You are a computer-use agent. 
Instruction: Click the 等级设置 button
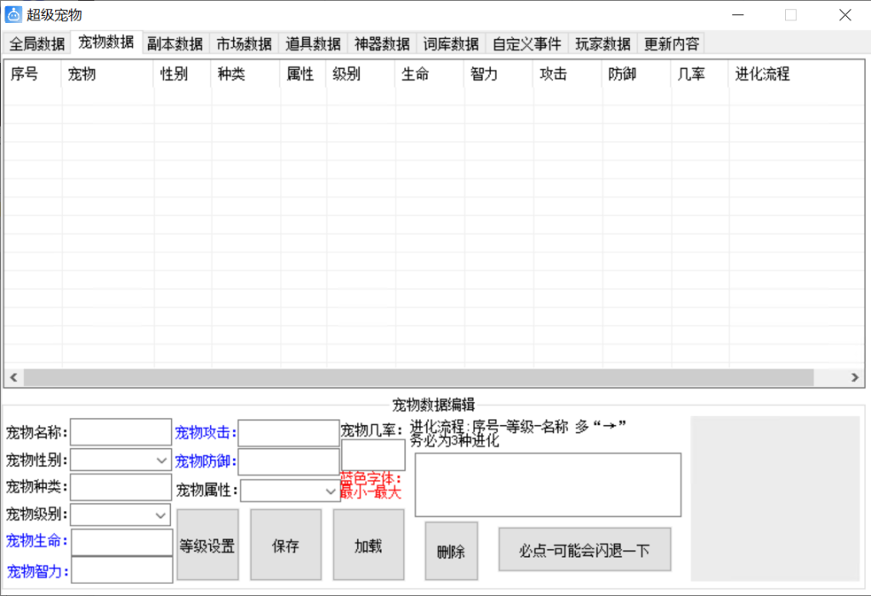pyautogui.click(x=207, y=546)
